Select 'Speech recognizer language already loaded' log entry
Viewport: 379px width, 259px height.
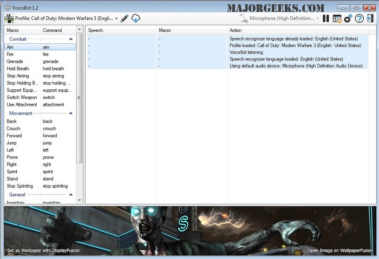coord(227,38)
